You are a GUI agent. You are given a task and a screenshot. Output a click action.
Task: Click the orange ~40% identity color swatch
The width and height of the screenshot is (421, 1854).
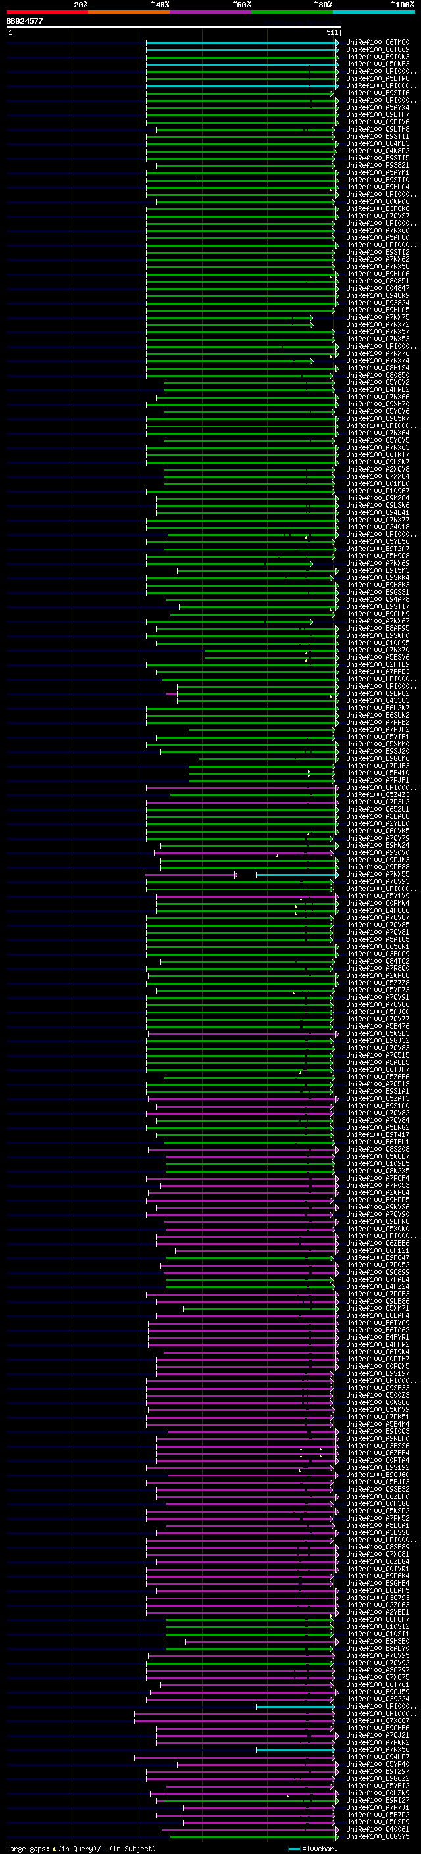pos(129,12)
